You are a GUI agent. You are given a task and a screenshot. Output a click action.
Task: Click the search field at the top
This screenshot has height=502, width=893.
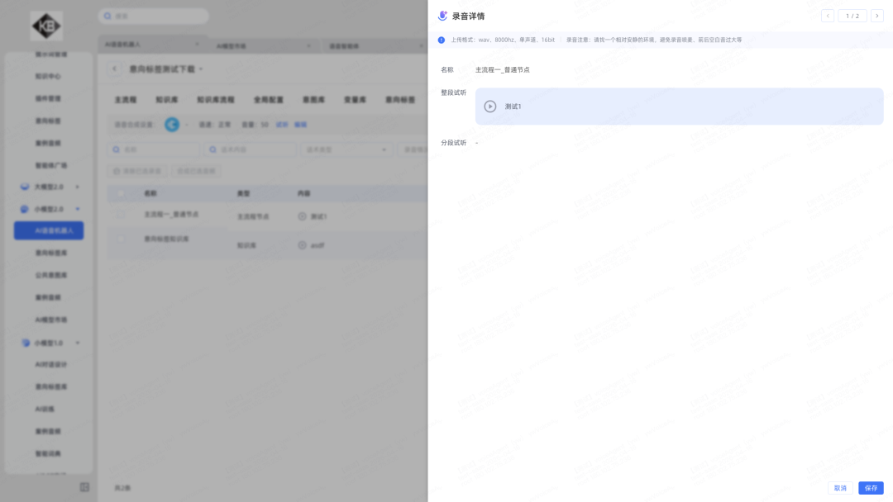(x=154, y=16)
